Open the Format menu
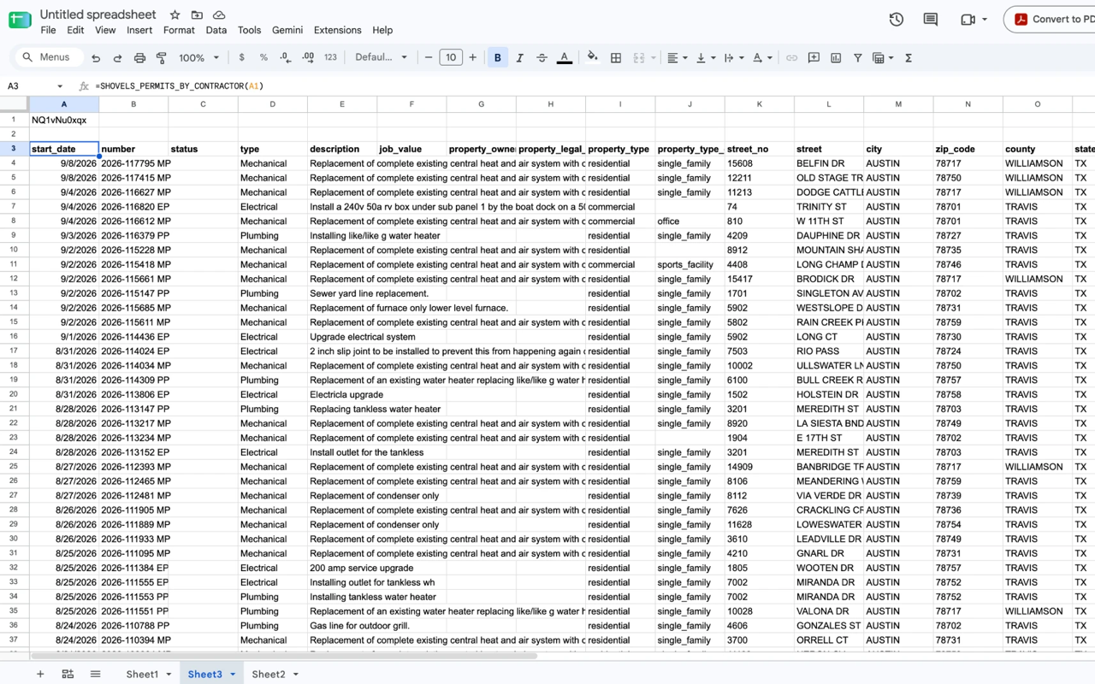The height and width of the screenshot is (684, 1095). [x=179, y=30]
